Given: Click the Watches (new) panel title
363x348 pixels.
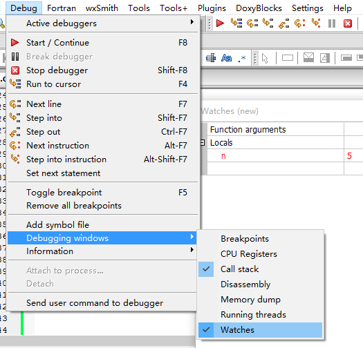Looking at the screenshot, I should point(230,111).
